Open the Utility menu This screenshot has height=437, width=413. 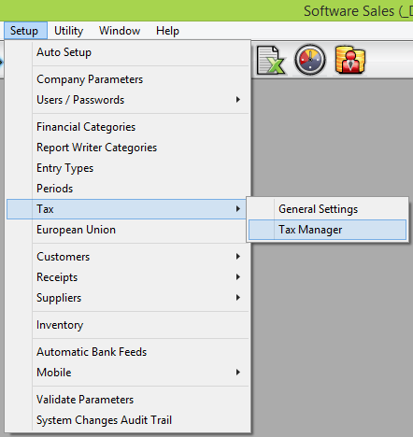tap(68, 31)
